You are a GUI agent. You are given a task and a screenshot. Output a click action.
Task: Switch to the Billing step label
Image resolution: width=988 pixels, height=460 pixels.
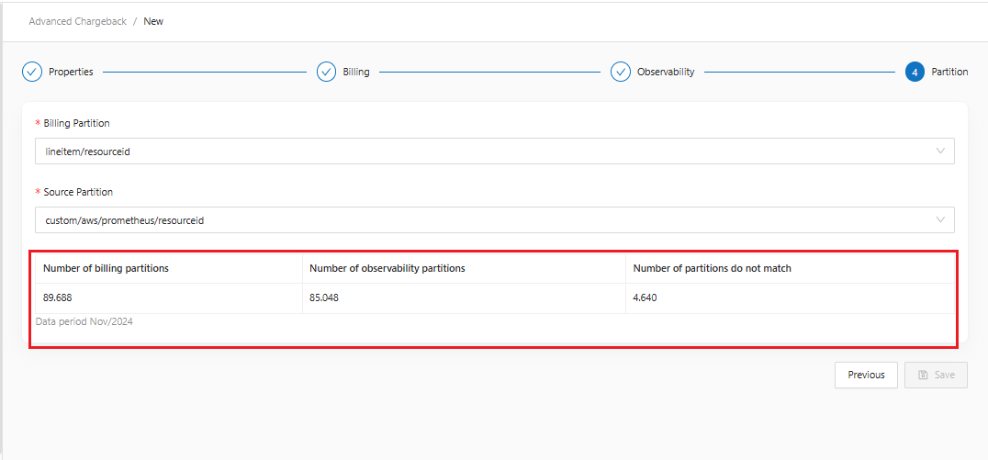coord(356,72)
